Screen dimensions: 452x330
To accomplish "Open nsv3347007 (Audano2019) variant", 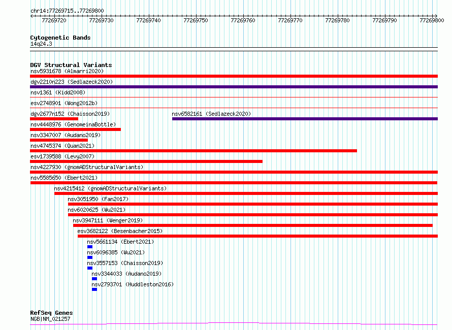I will (x=66, y=135).
